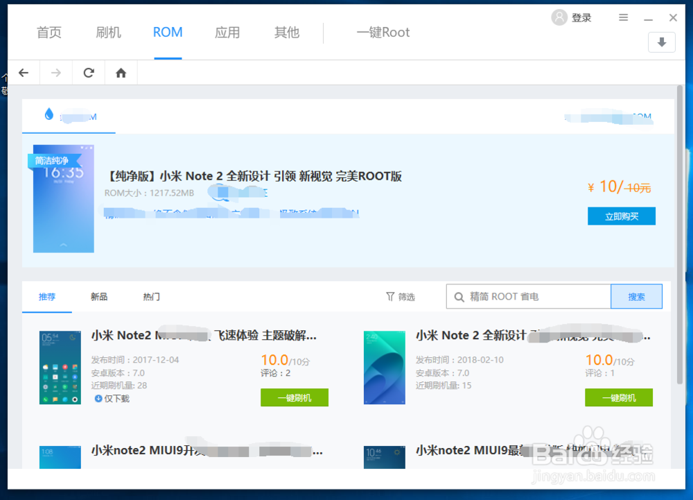This screenshot has height=500, width=693.
Task: Click the magnifier icon in the search box
Action: pos(459,297)
